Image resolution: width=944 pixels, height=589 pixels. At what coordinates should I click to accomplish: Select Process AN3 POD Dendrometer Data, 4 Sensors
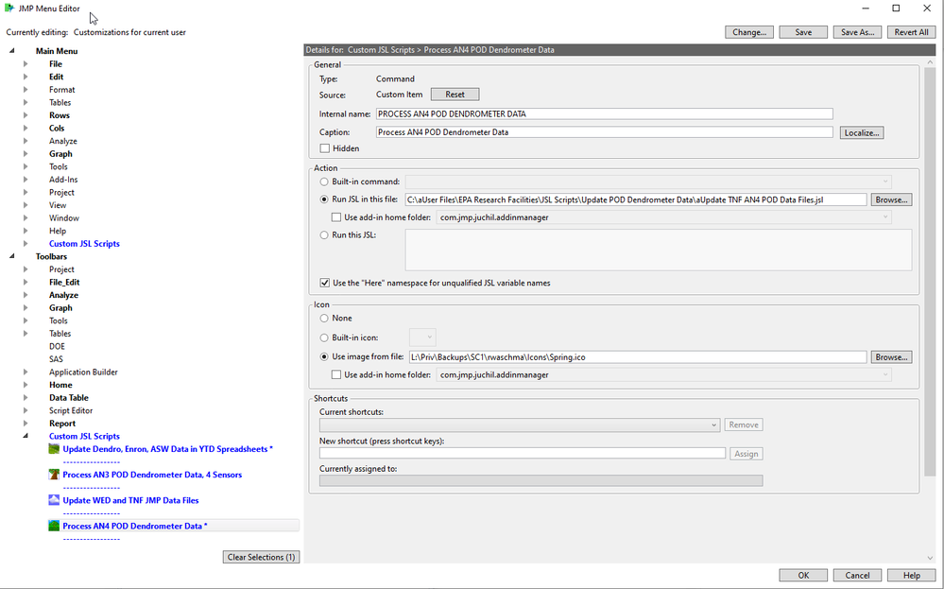click(x=152, y=475)
